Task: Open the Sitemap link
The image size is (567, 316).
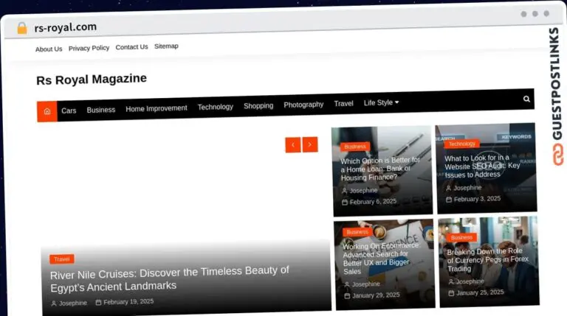Action: [x=166, y=46]
